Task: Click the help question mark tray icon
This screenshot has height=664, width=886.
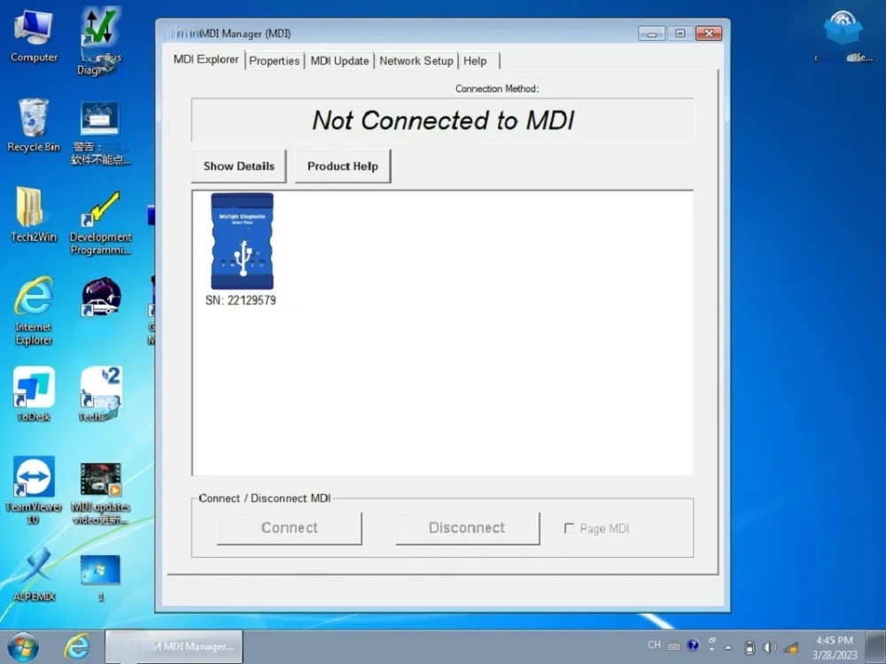Action: (693, 645)
